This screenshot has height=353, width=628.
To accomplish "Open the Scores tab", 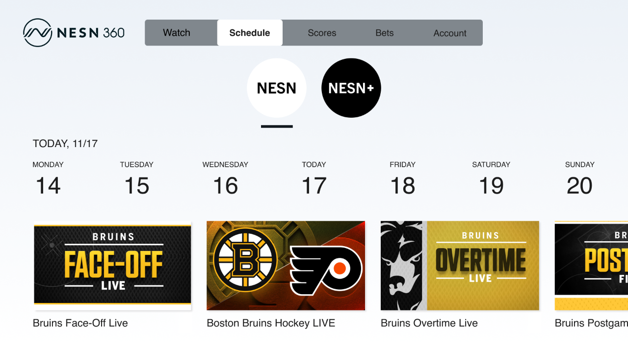I will pos(322,33).
